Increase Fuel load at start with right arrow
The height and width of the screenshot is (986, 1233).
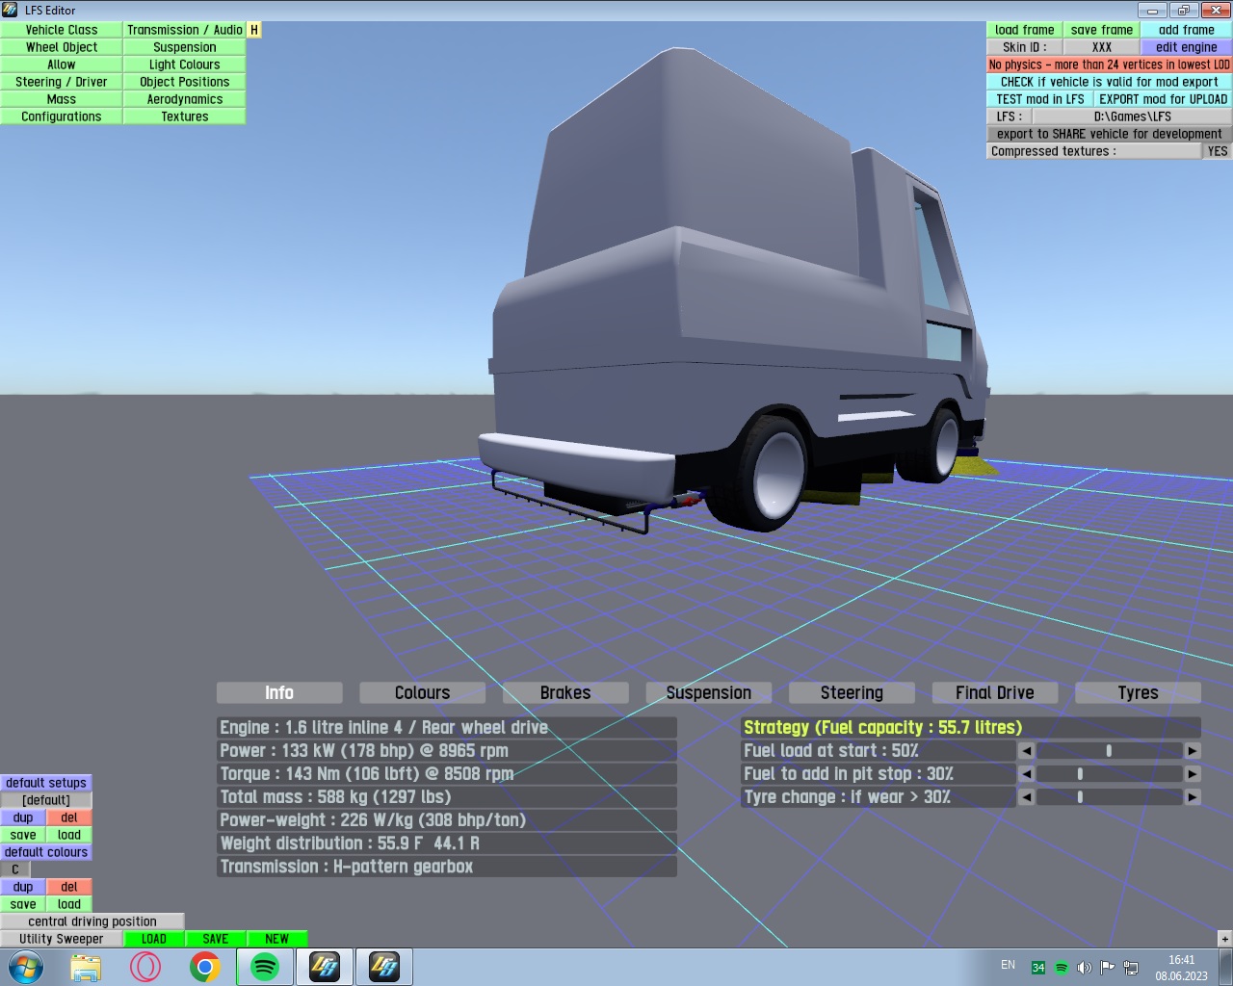click(x=1193, y=751)
